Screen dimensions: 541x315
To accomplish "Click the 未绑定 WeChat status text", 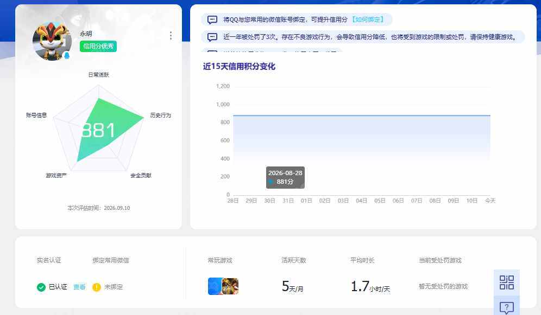I will pos(114,287).
